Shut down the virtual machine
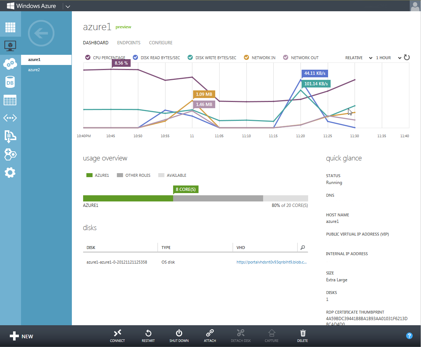 point(179,336)
